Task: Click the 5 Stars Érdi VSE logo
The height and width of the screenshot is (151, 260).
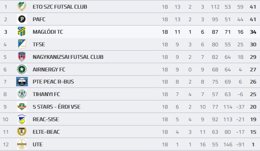Action: pos(22,107)
